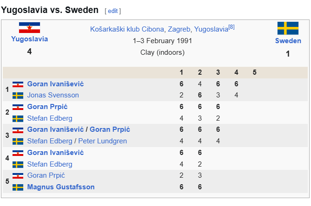Open reference footnote 8

232,27
